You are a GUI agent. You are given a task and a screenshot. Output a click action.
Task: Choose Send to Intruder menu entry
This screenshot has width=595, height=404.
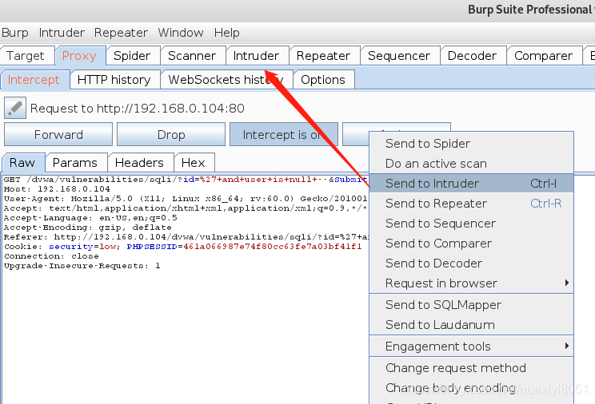click(x=471, y=184)
